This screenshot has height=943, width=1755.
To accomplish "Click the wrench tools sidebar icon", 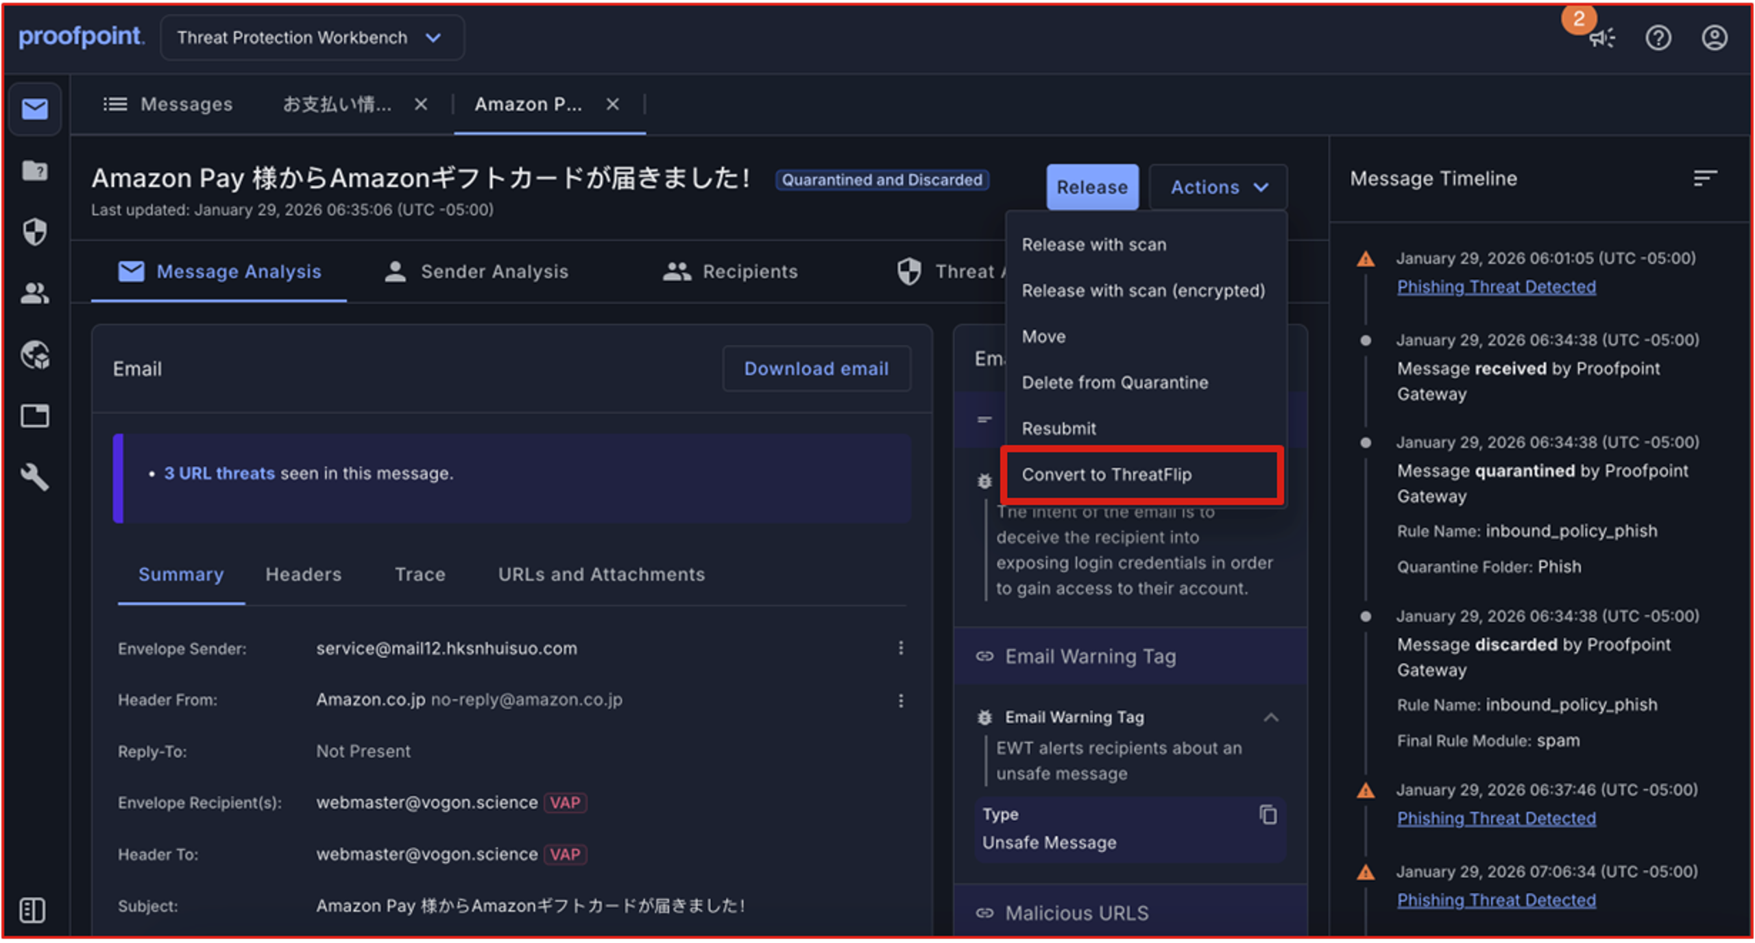I will point(34,476).
